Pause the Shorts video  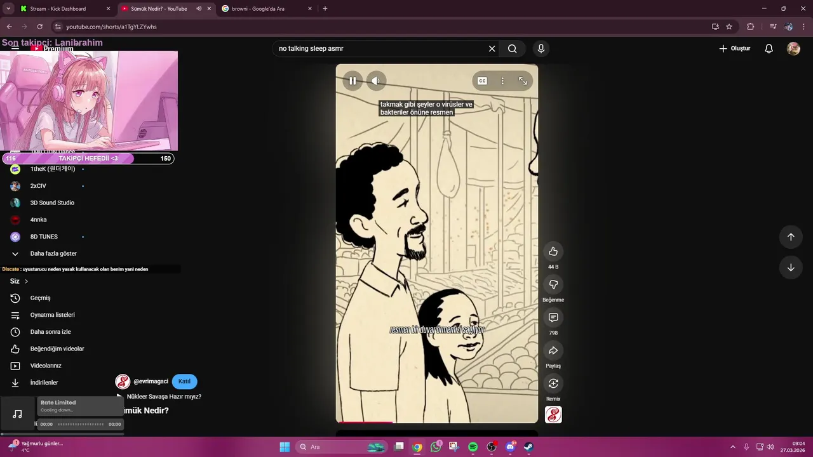[x=353, y=81]
